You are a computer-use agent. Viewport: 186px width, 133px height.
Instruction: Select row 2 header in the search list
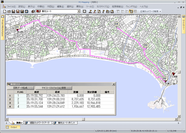coord(10,99)
